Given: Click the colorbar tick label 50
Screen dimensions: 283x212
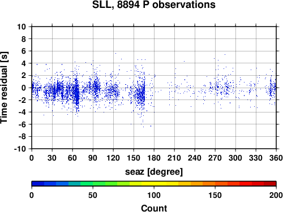Looking at the screenshot, I should click(93, 196).
